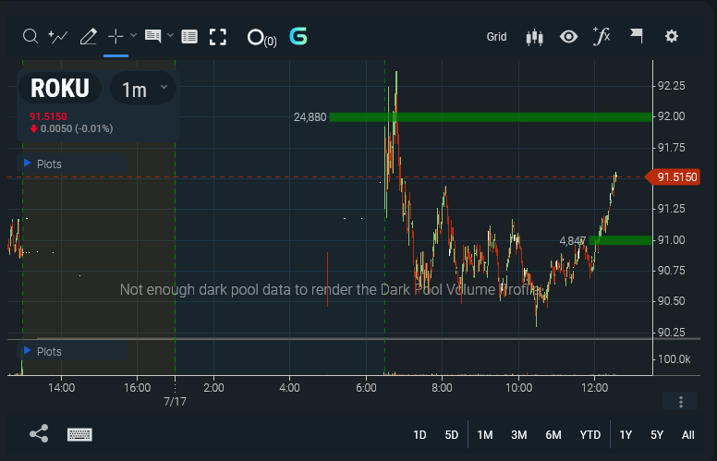Click the 12:00 time axis label
Image resolution: width=717 pixels, height=461 pixels.
594,388
